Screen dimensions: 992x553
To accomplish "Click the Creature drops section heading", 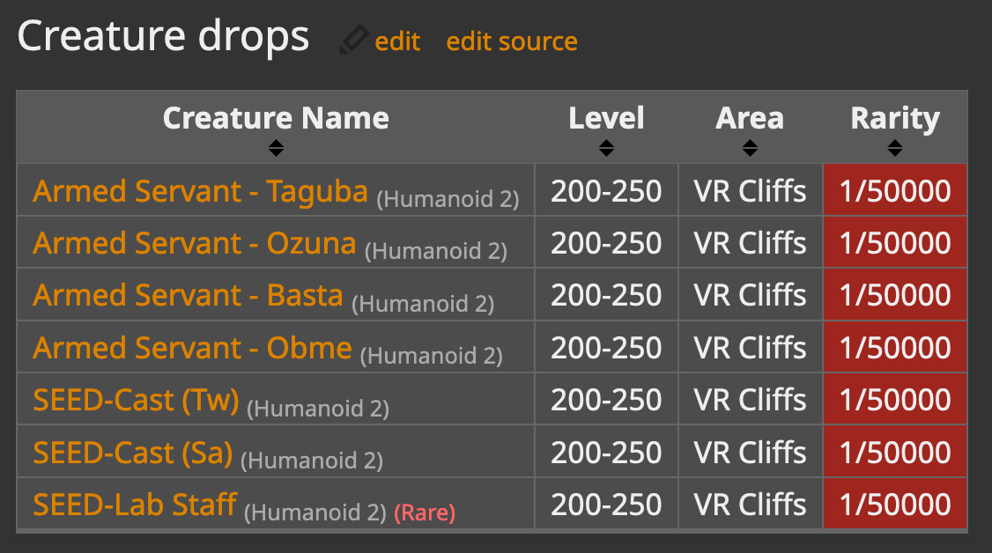I will point(163,37).
